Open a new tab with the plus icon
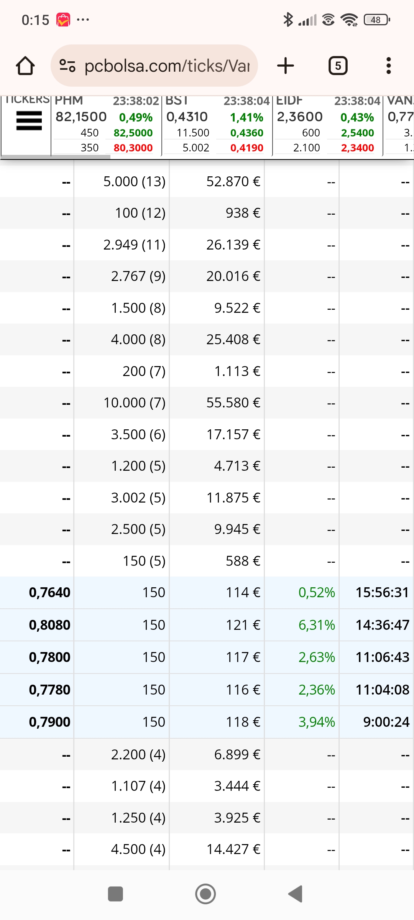 click(286, 66)
